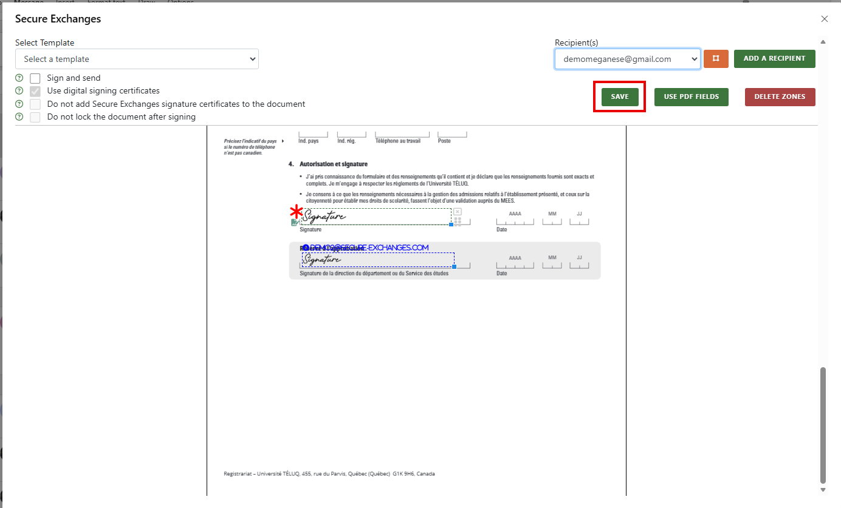Check Do not add Secure Exchanges signature certificates

(35, 104)
